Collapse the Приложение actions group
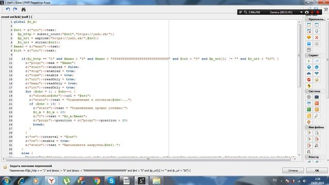 [x=306, y=20]
